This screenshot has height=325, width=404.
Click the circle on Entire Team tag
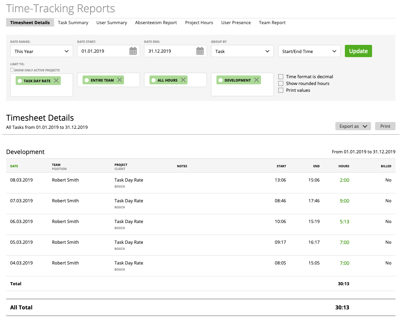(x=87, y=80)
